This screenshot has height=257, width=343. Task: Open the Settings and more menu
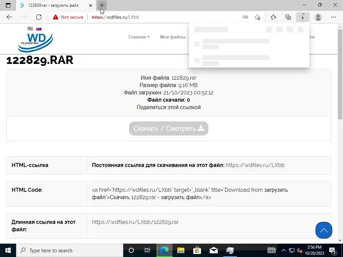(333, 17)
